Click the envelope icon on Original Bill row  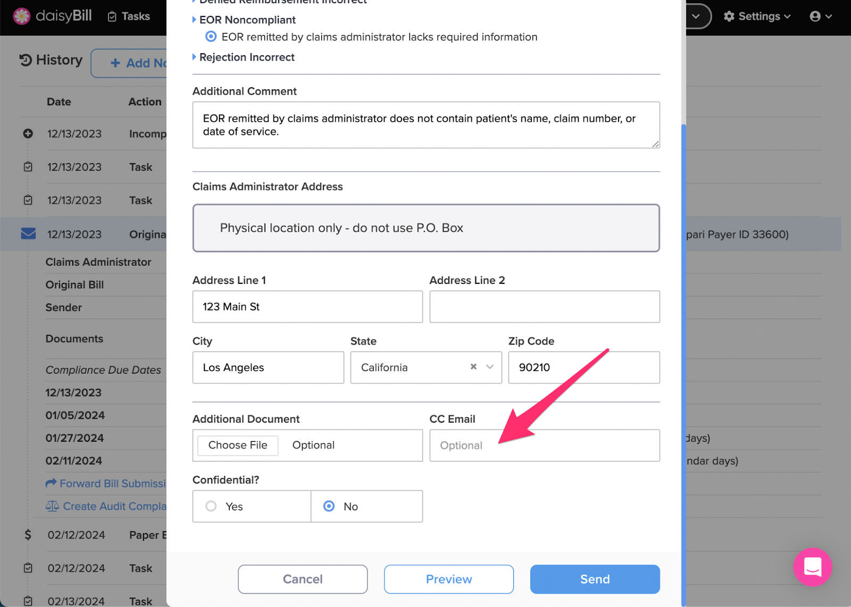pos(28,233)
